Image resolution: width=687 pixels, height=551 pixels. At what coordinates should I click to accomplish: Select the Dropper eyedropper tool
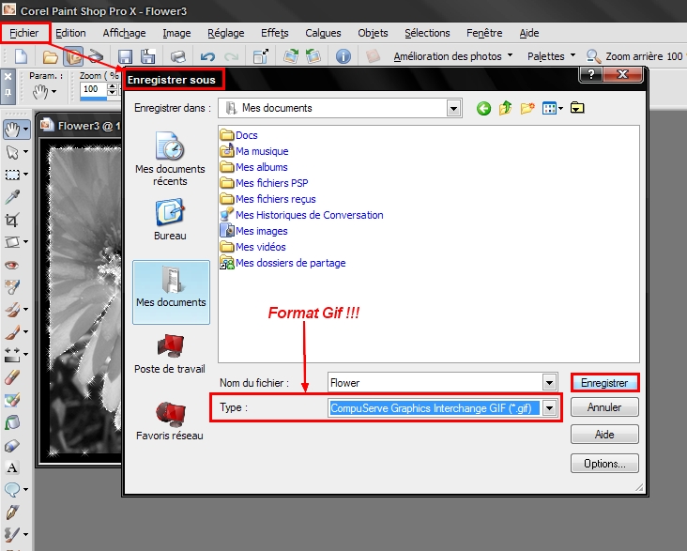pos(12,197)
